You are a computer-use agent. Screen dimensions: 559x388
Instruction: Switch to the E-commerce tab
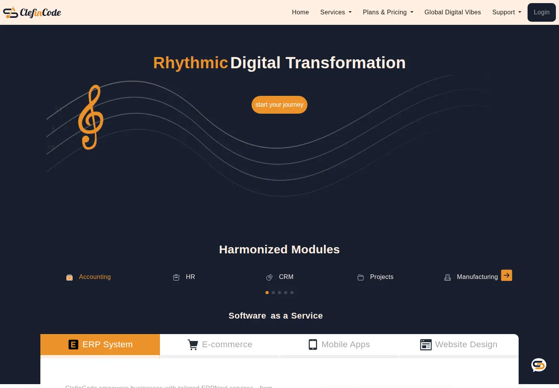click(220, 345)
